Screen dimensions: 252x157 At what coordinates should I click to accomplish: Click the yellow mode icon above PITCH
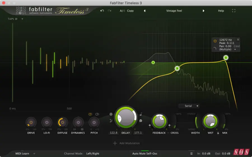click(x=90, y=114)
